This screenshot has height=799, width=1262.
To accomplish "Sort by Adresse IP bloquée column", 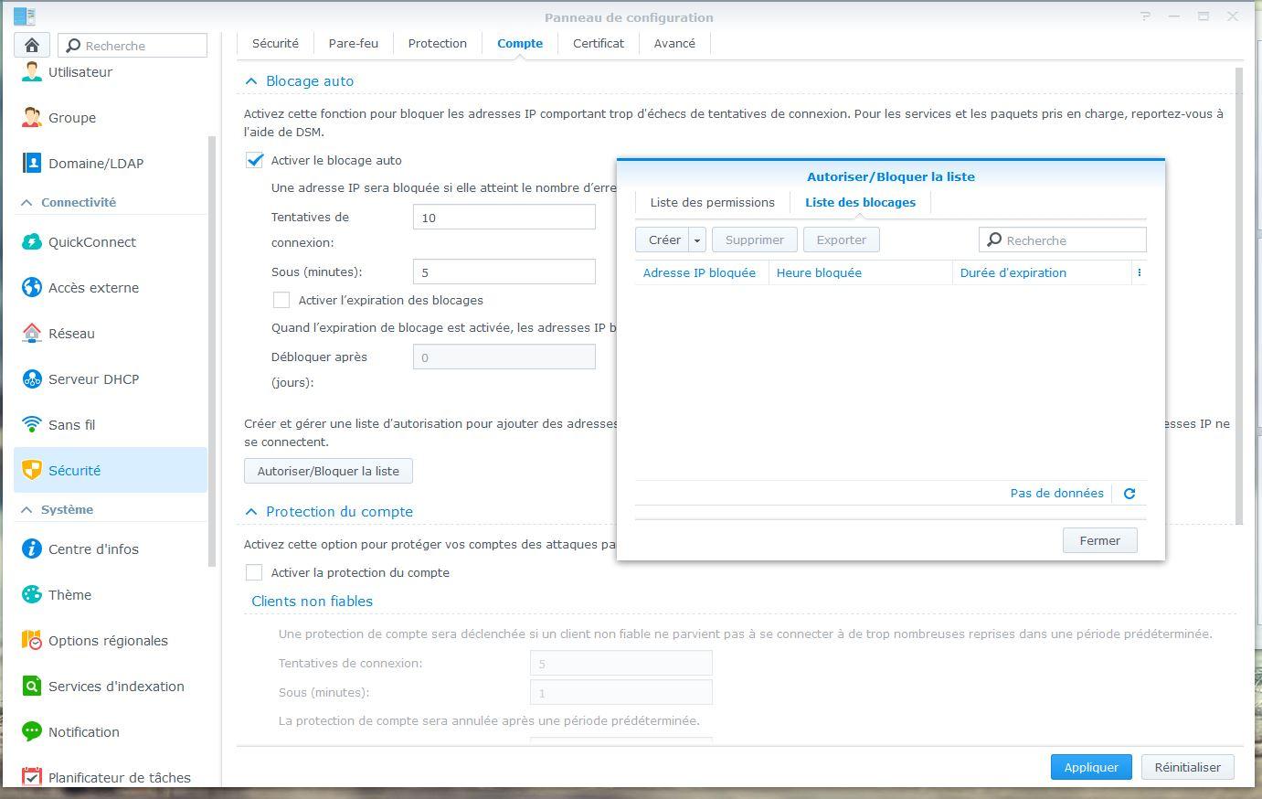I will coord(700,272).
